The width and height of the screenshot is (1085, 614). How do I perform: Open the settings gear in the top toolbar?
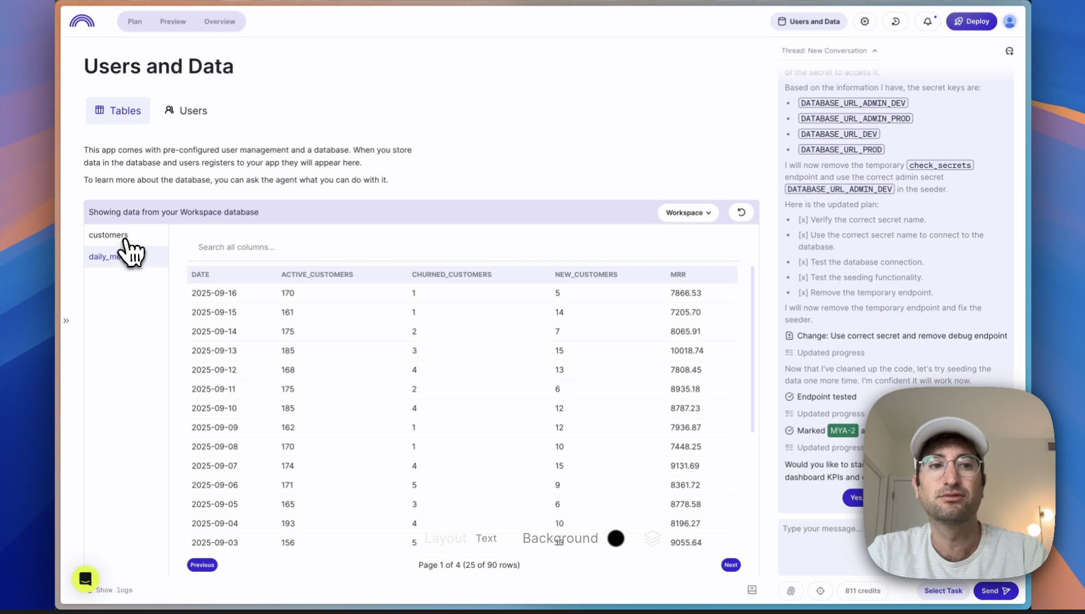click(865, 21)
